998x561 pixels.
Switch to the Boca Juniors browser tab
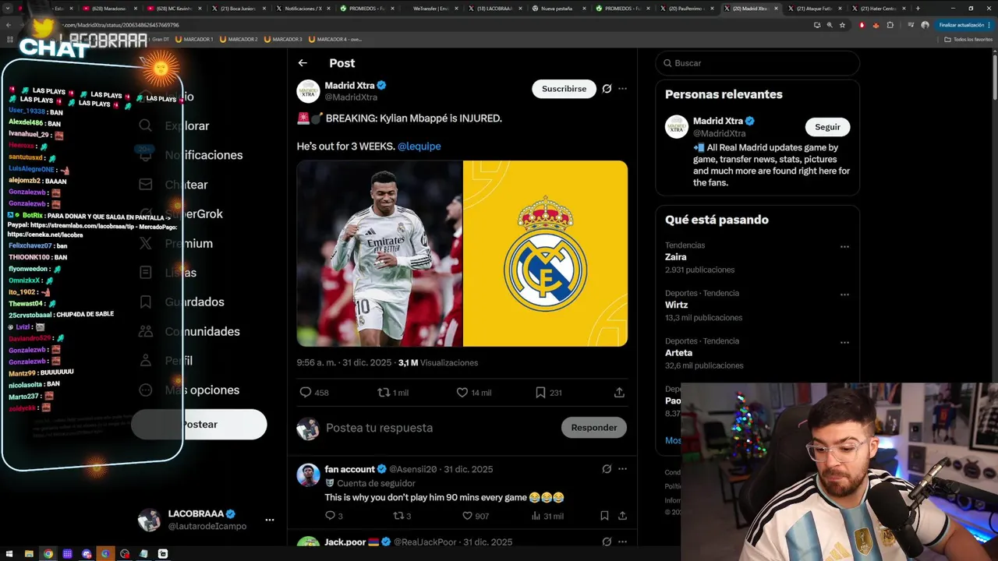tap(238, 8)
